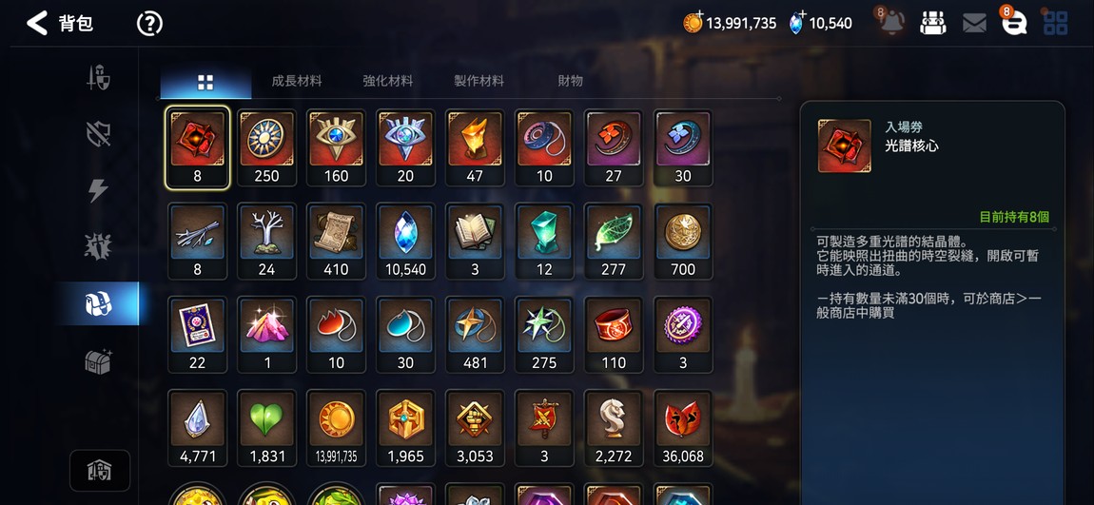
Task: Open the question mark help icon
Action: (149, 24)
